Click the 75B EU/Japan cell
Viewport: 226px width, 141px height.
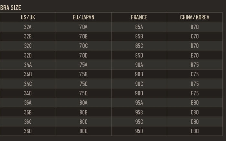pyautogui.click(x=83, y=74)
